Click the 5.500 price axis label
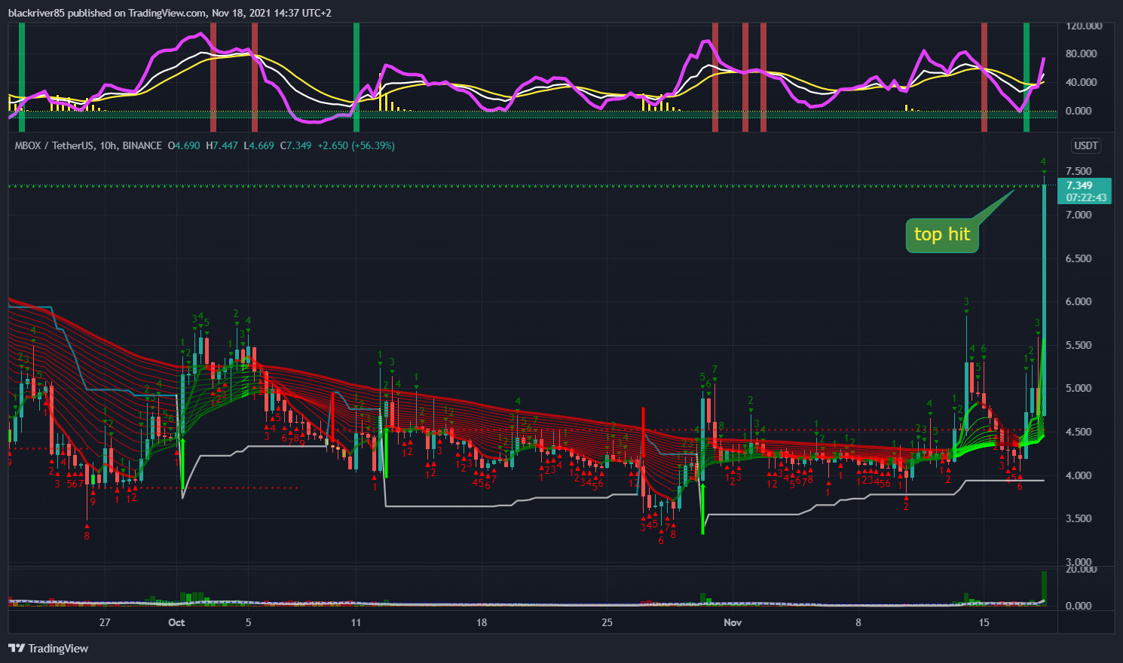This screenshot has width=1123, height=663. [1079, 345]
